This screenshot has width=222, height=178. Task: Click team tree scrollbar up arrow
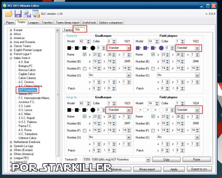click(x=57, y=30)
